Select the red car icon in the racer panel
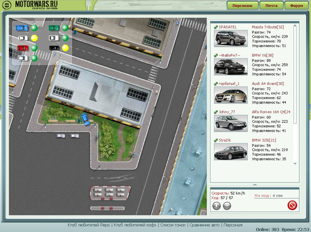 [23, 48]
